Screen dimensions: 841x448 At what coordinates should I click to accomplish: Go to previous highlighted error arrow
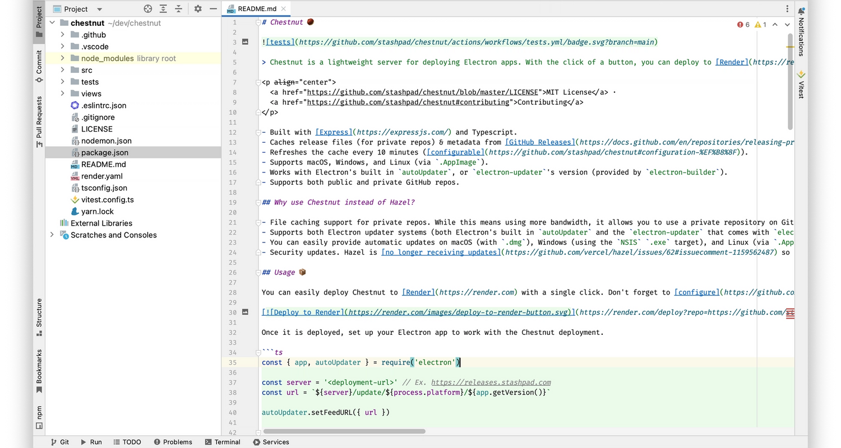(775, 25)
